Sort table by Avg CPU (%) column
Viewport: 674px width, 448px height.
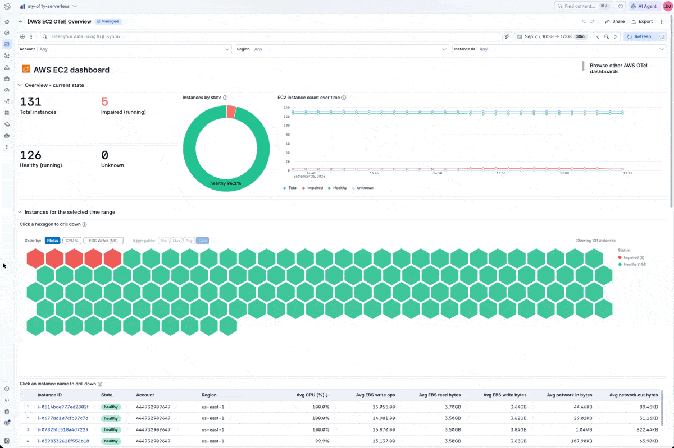click(312, 395)
